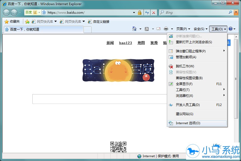
Task: Open the recent pages dropdown arrow
Action: (20, 13)
